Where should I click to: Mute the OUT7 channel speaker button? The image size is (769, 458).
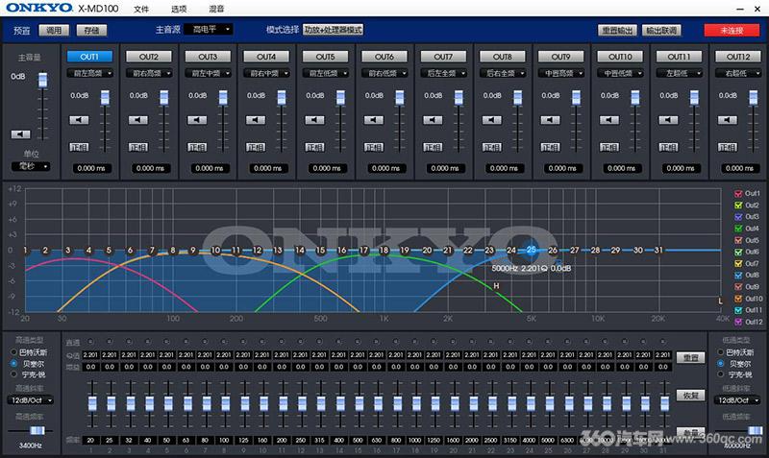pos(433,120)
